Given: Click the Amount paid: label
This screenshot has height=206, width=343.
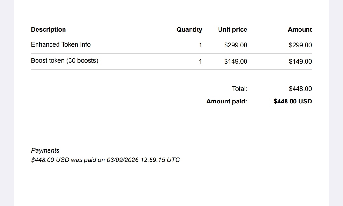Looking at the screenshot, I should 227,101.
